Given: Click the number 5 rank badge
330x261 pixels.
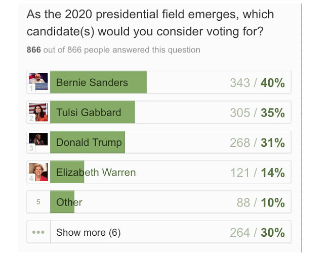Looking at the screenshot, I should tap(38, 202).
